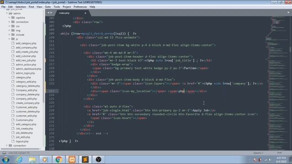
Task: Open the File menu
Action: click(x=3, y=7)
